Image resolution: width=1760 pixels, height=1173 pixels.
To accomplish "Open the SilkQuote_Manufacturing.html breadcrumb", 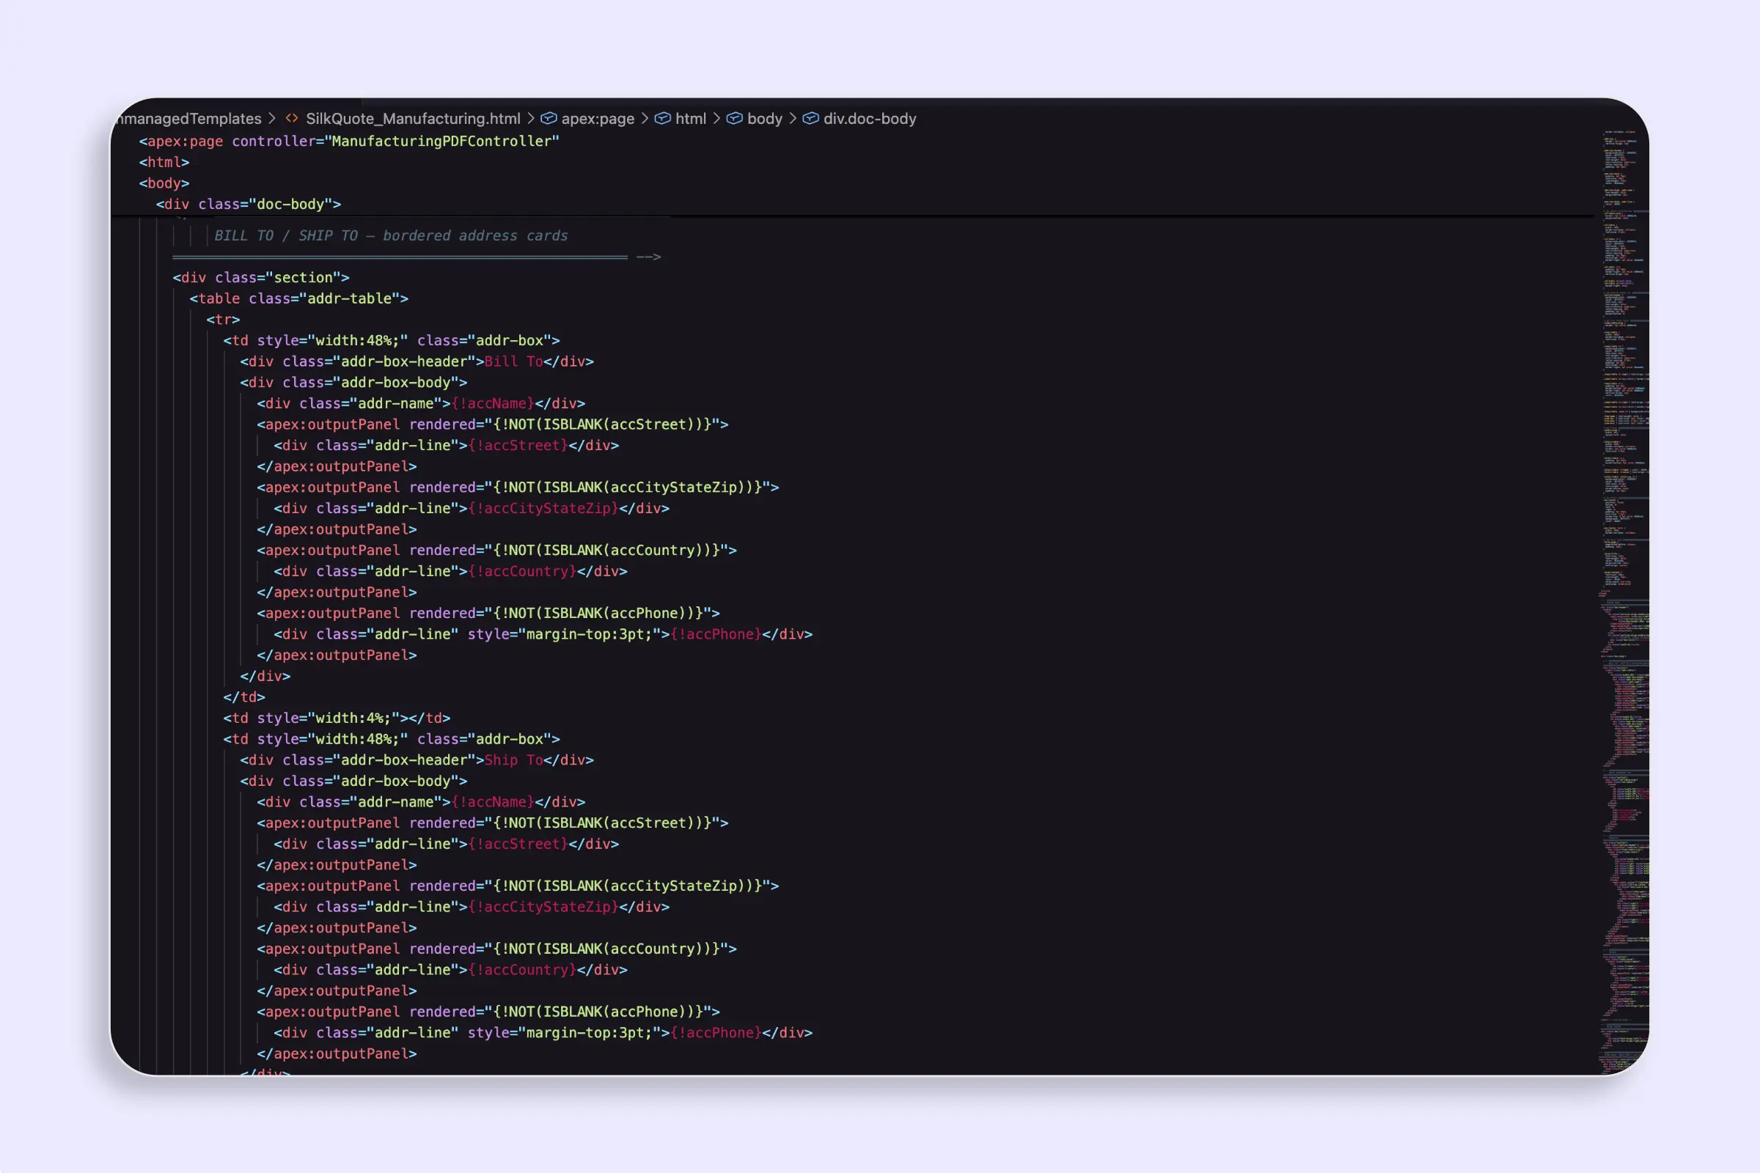I will pos(412,118).
